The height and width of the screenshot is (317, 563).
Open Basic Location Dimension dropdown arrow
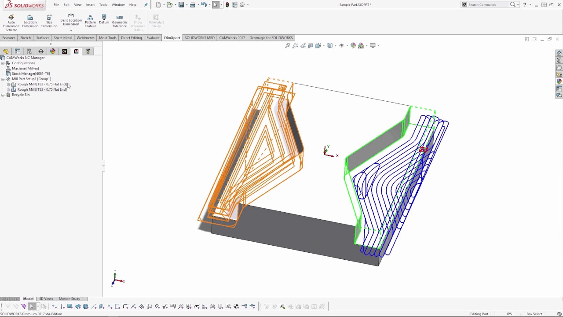(x=71, y=30)
